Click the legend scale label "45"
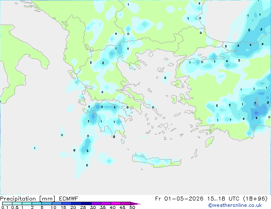The height and width of the screenshot is (209, 271). pyautogui.click(x=122, y=207)
